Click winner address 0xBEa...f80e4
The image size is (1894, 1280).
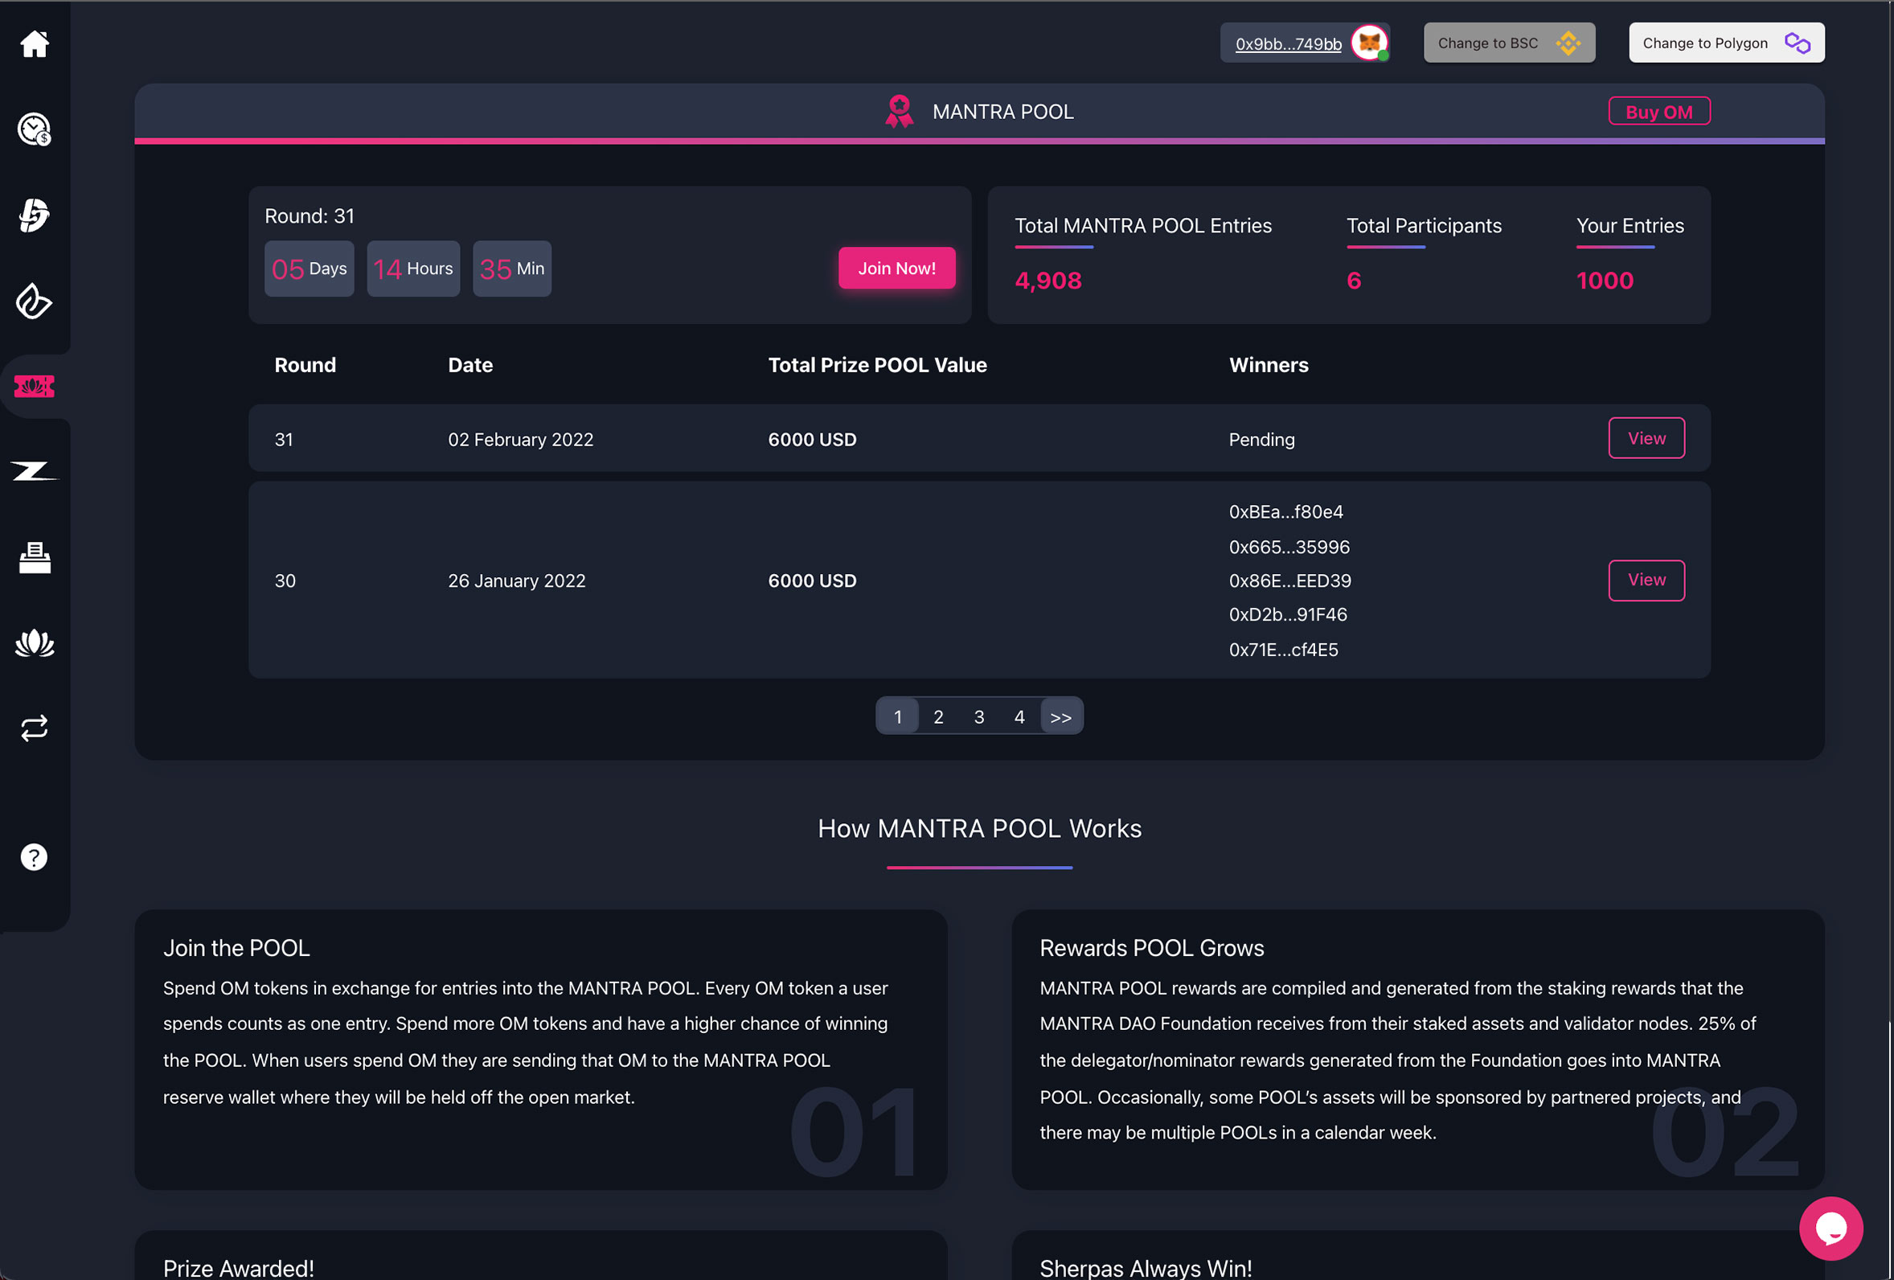pos(1285,512)
